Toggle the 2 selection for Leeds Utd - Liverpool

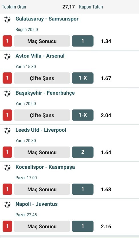pyautogui.click(x=83, y=152)
